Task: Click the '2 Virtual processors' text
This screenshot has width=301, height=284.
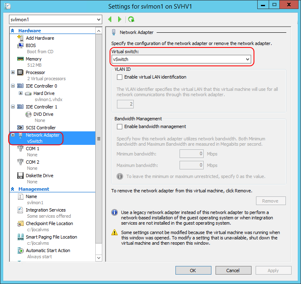Action: click(46, 79)
